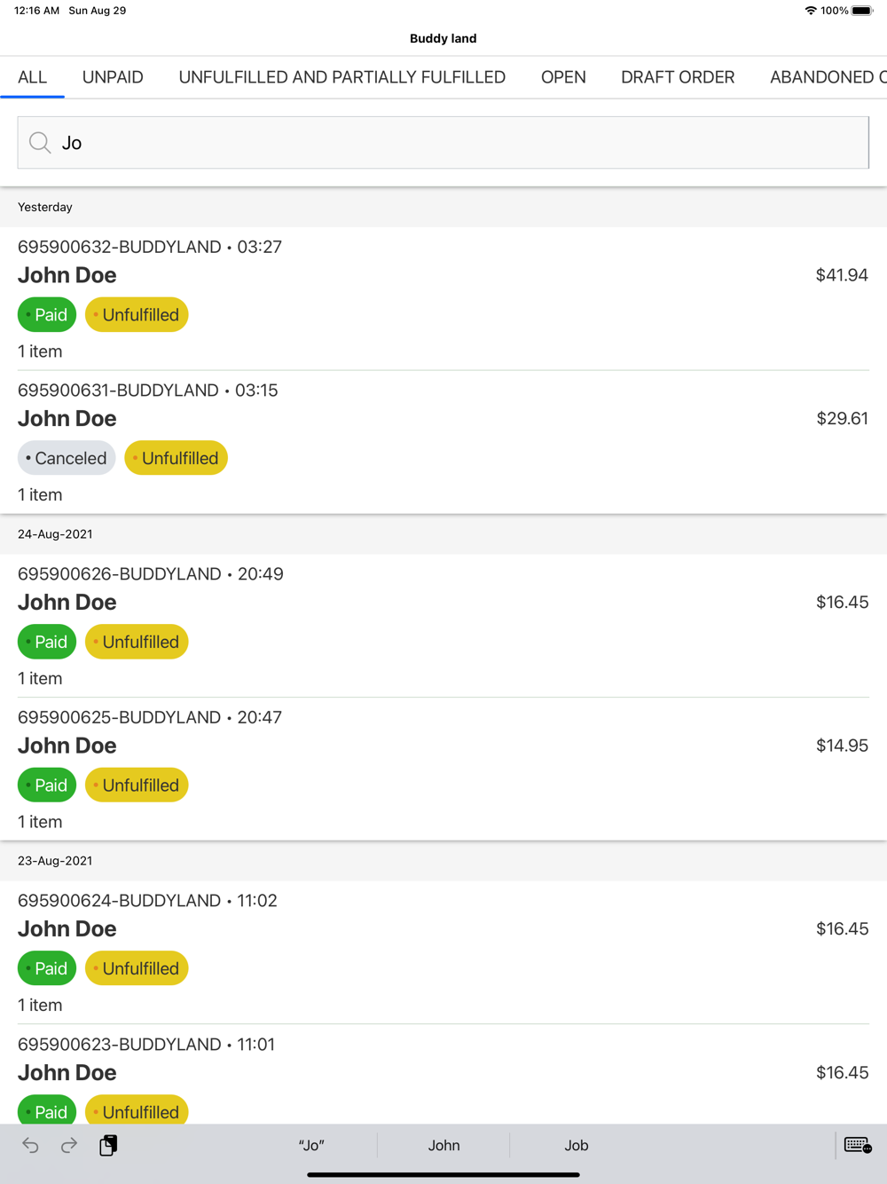
Task: Select the OPEN orders tab
Action: tap(563, 77)
